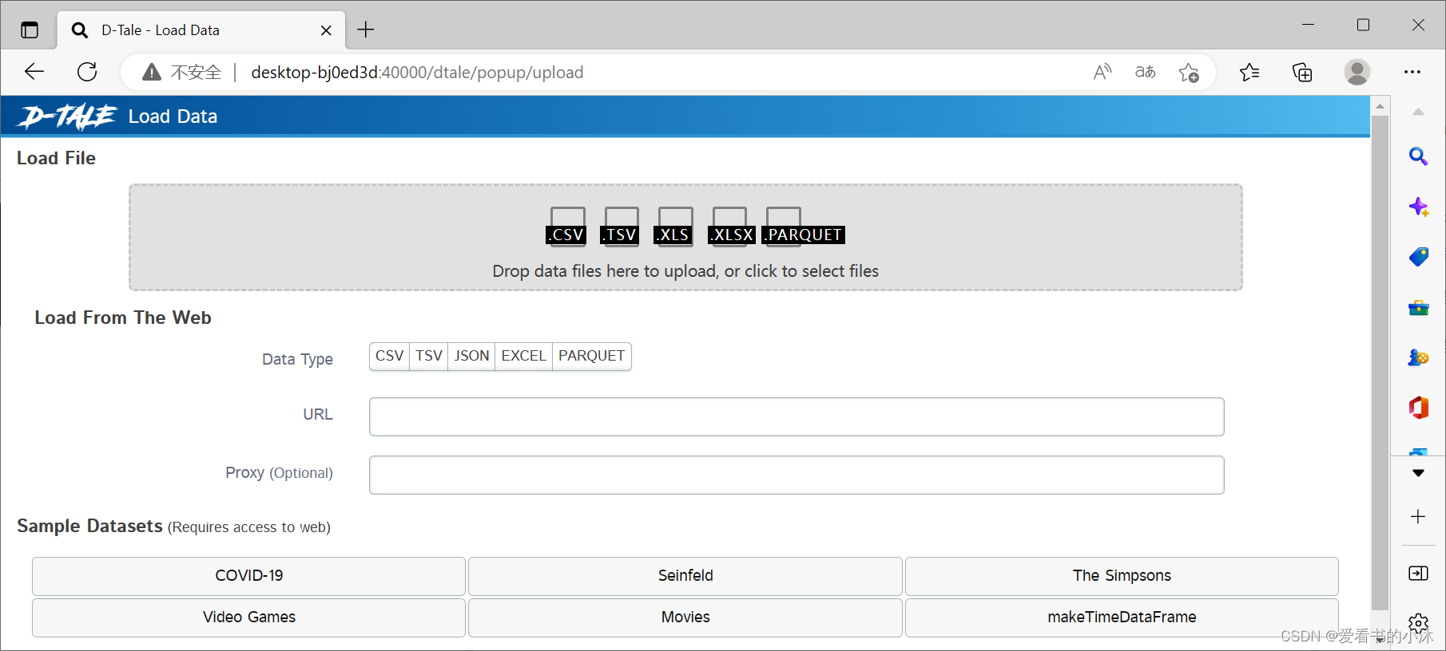Open the translate page icon

(x=1146, y=73)
